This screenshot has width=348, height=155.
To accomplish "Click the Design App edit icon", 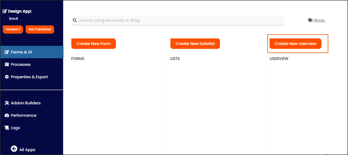I will pos(5,11).
